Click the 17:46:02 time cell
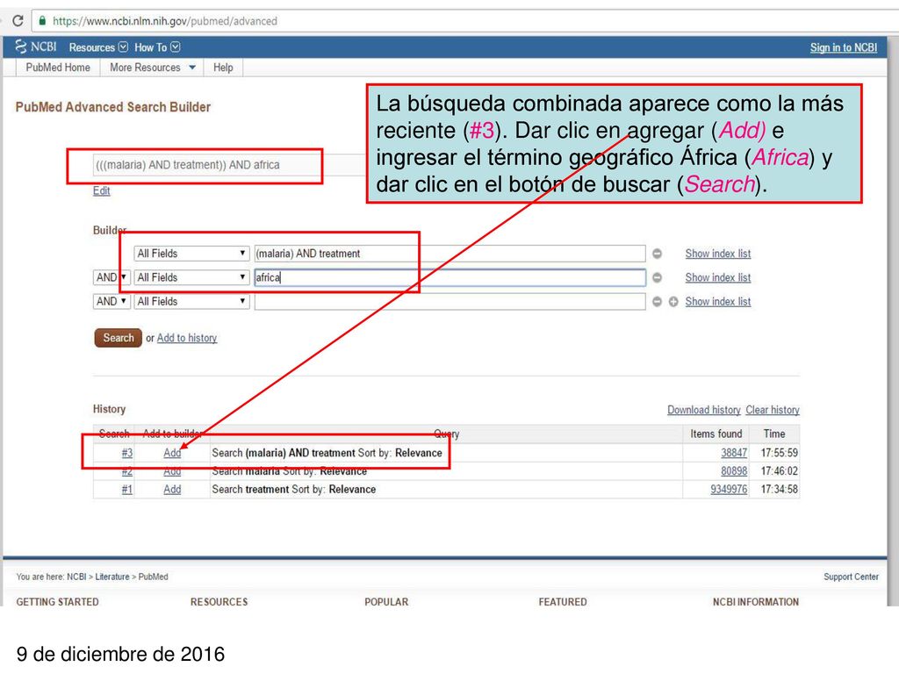This screenshot has width=899, height=674. [x=780, y=471]
